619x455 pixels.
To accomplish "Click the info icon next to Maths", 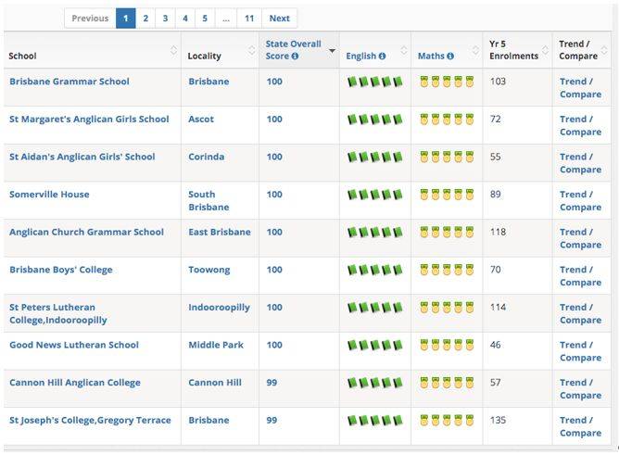I will click(x=450, y=56).
